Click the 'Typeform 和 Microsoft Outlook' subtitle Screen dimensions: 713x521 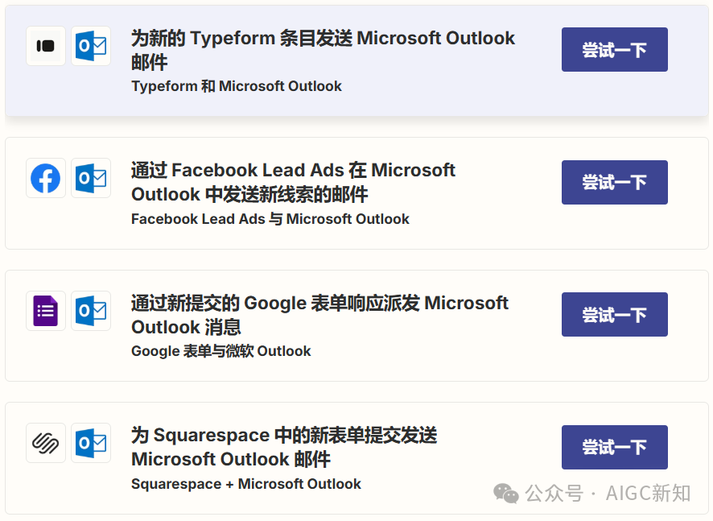point(237,86)
